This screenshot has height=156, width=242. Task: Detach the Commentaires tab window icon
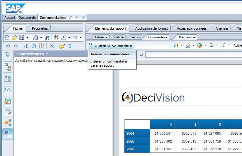(x=71, y=17)
